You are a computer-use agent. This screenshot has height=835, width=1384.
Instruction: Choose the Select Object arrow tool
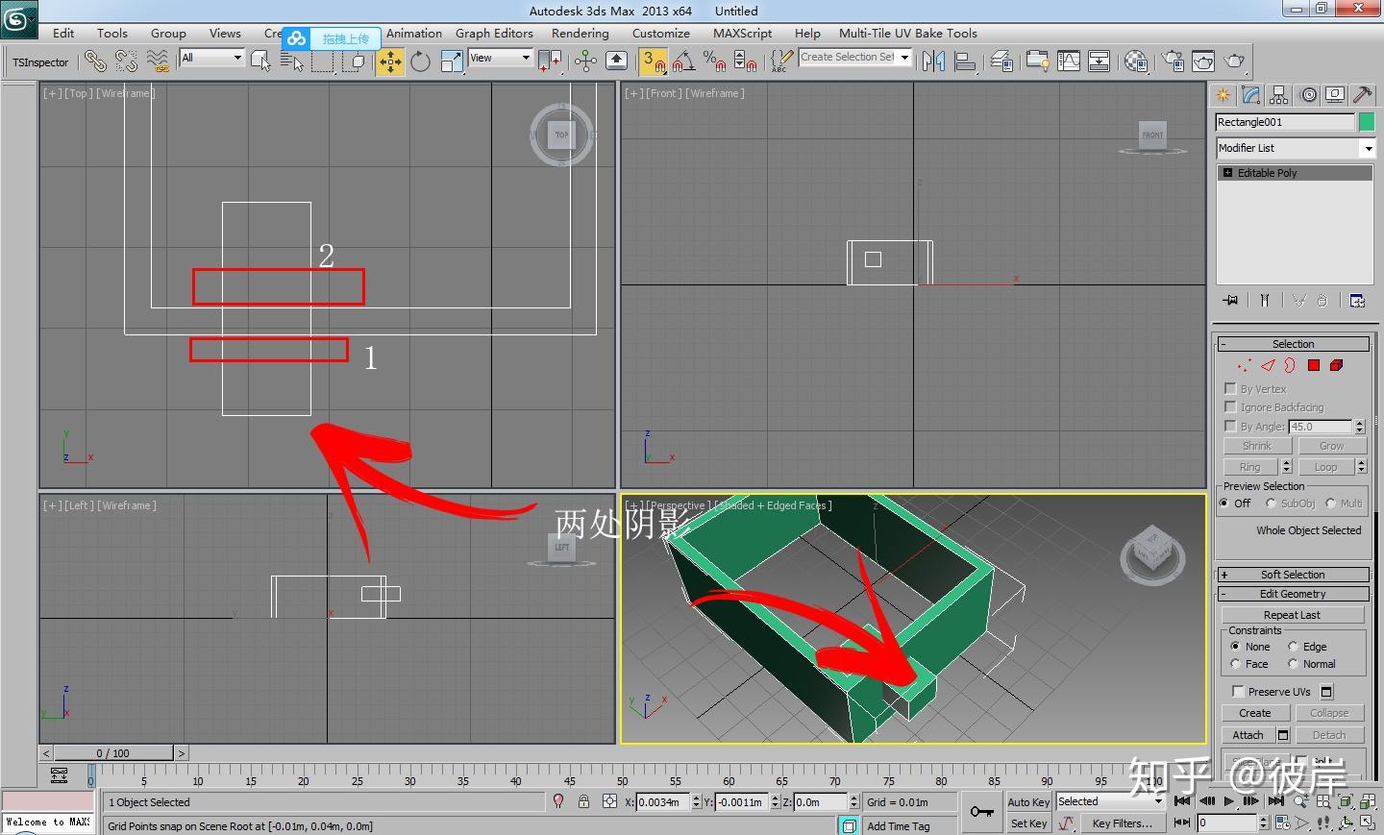(x=260, y=61)
